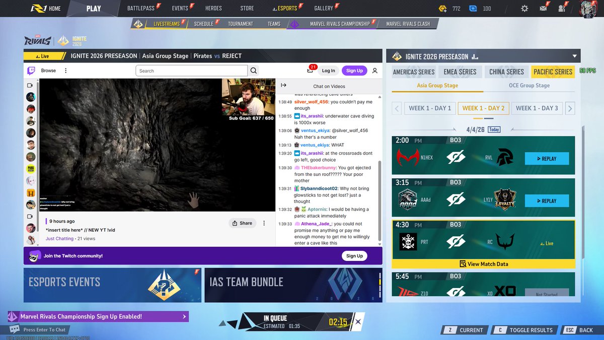Click purple Sign Up button in Twitch header

click(x=354, y=71)
